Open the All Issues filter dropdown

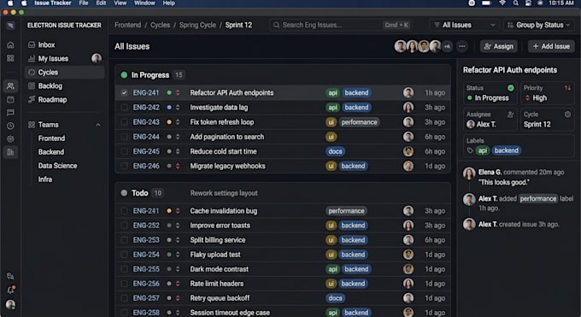(x=464, y=25)
